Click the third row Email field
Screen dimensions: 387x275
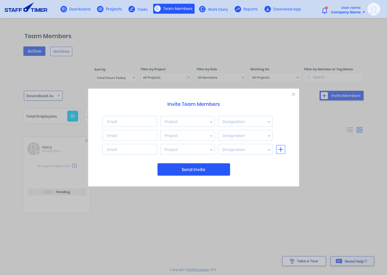coord(130,149)
